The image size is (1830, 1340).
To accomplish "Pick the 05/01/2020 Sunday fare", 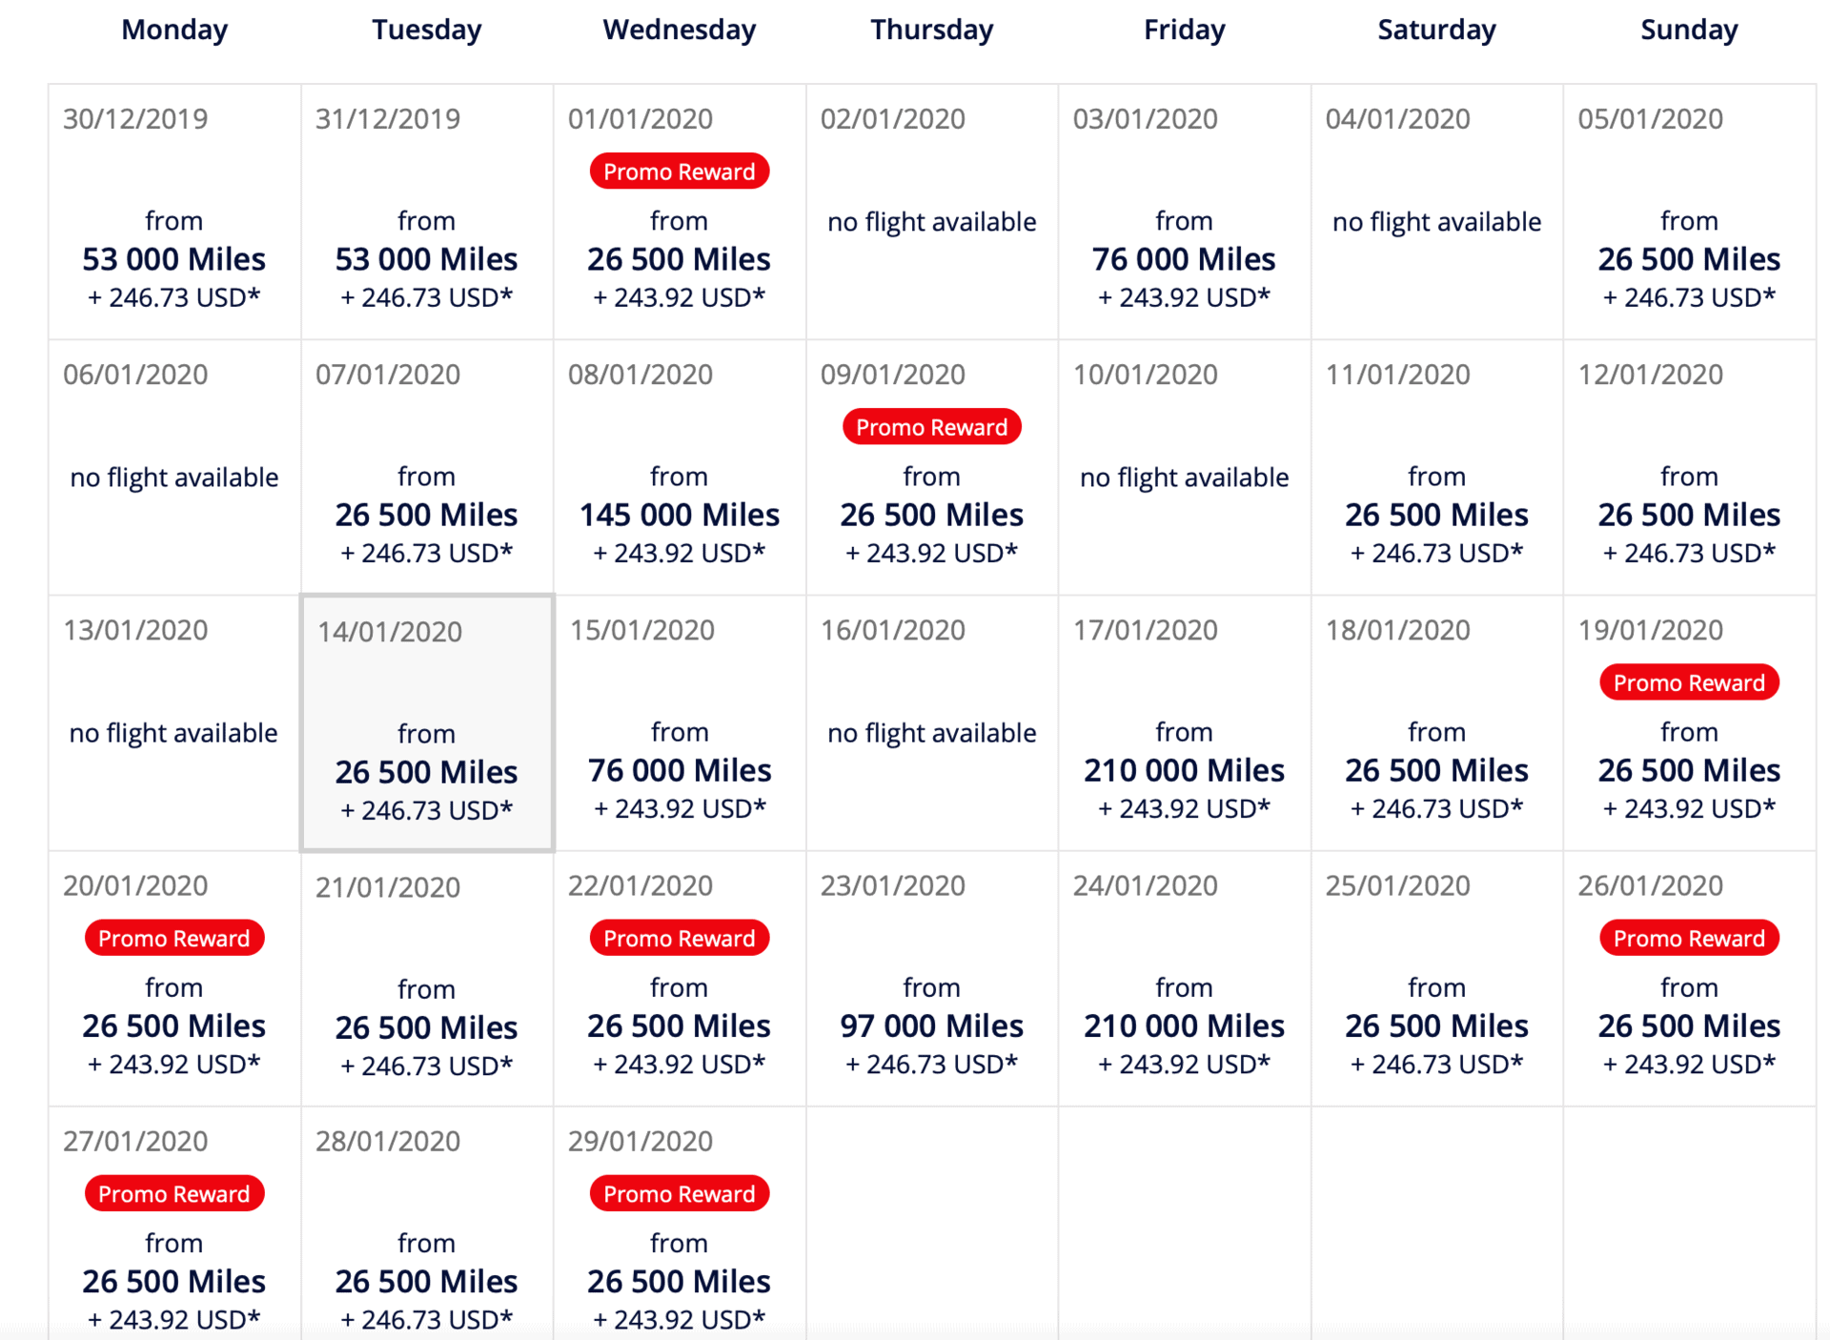I will pos(1690,212).
